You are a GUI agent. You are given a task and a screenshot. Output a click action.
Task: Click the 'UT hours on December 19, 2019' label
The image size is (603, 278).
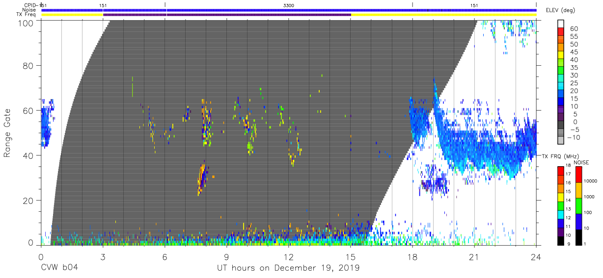[288, 268]
